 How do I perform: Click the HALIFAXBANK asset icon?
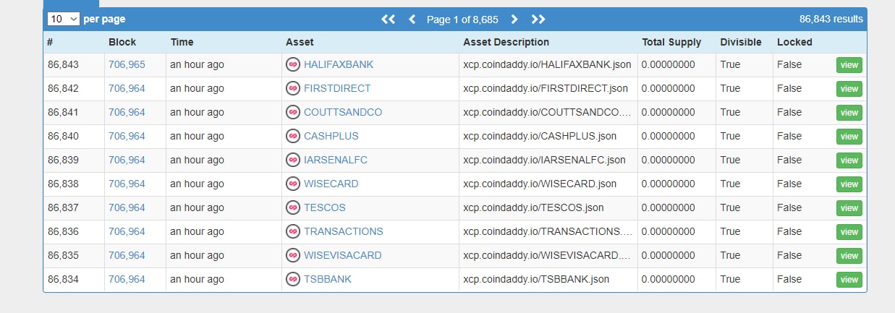click(293, 64)
